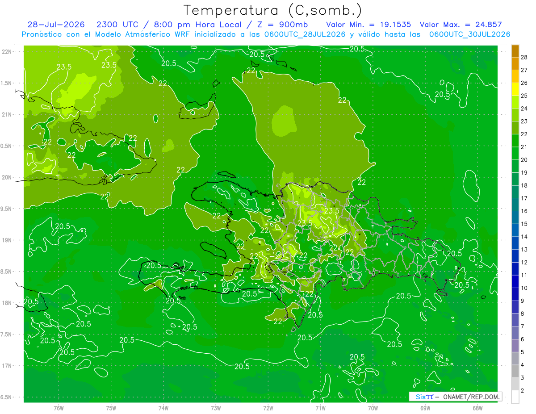Click the 19N latitude axis label
Image resolution: width=536 pixels, height=414 pixels.
pos(8,240)
